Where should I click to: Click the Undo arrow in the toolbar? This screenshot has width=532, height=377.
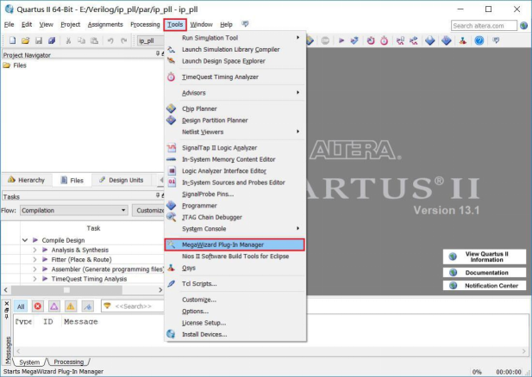(x=110, y=40)
